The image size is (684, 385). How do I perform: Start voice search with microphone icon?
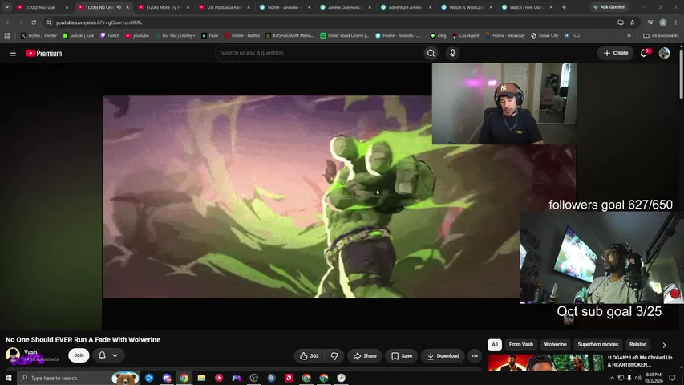click(452, 53)
